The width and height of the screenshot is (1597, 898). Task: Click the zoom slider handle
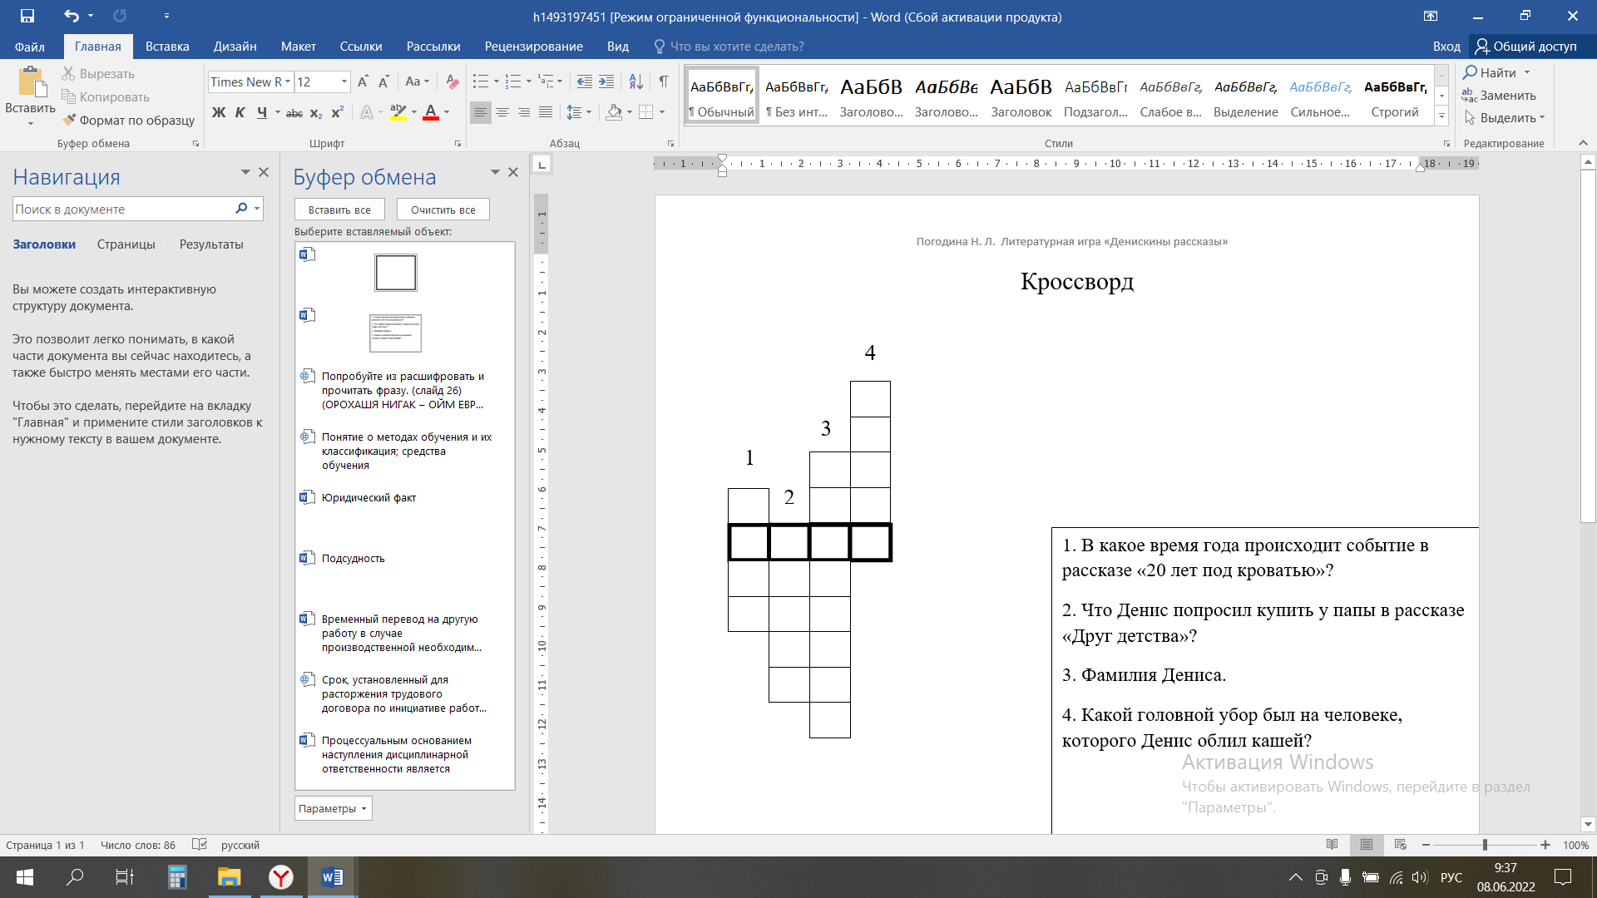coord(1485,845)
